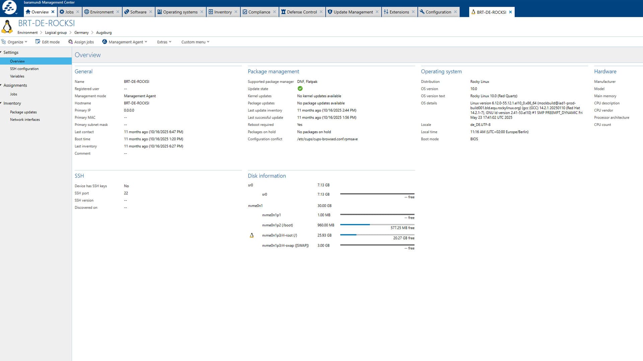
Task: Click the Extensions tab icon
Action: tap(386, 12)
